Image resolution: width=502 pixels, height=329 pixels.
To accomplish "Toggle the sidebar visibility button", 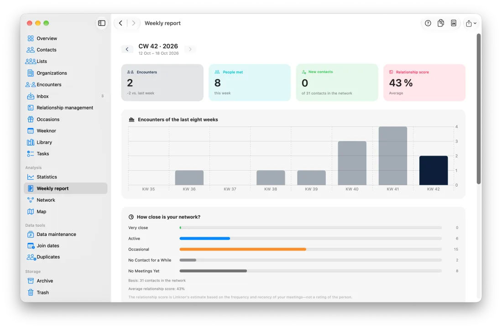I will click(x=101, y=23).
